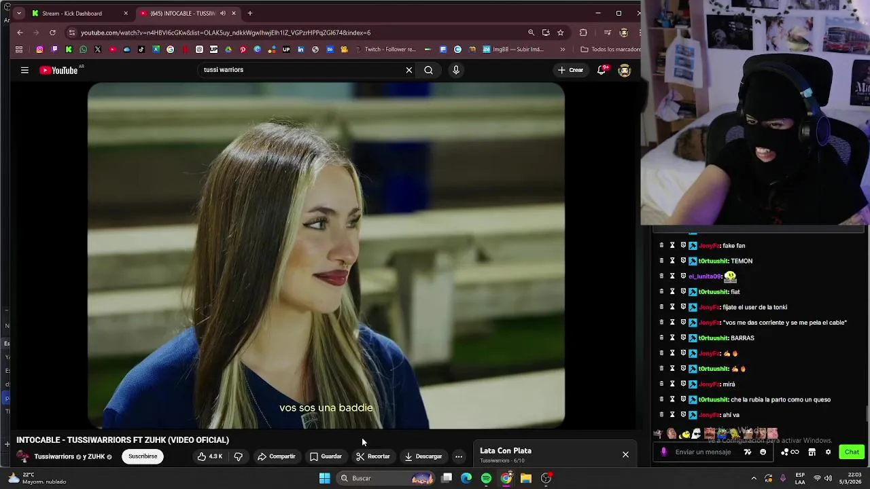Open the Twitch - Follower bookmark
Viewport: 870px width, 489px height.
(x=385, y=49)
